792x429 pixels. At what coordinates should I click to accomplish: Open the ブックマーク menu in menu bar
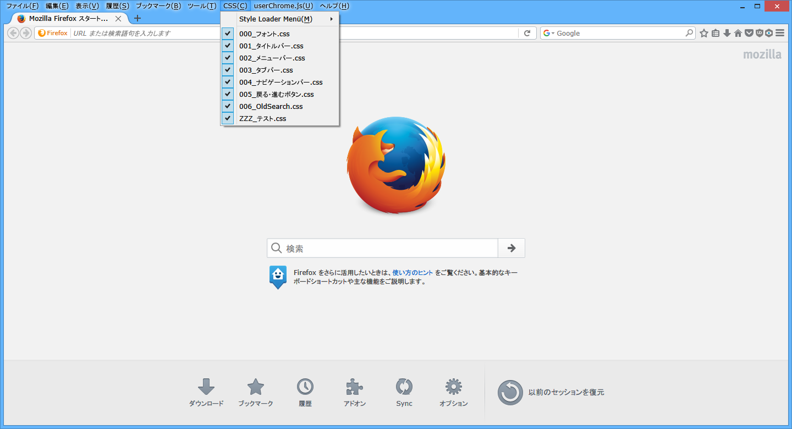(x=158, y=6)
